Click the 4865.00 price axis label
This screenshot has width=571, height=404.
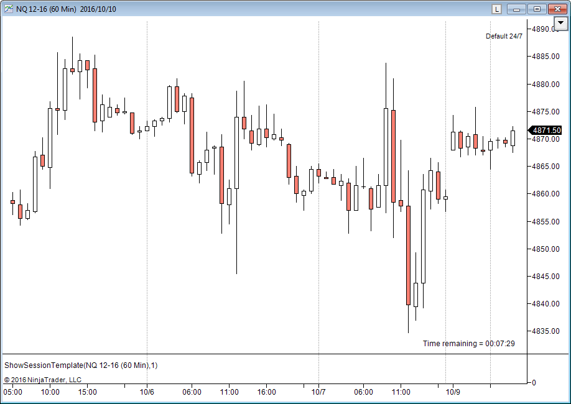click(545, 167)
